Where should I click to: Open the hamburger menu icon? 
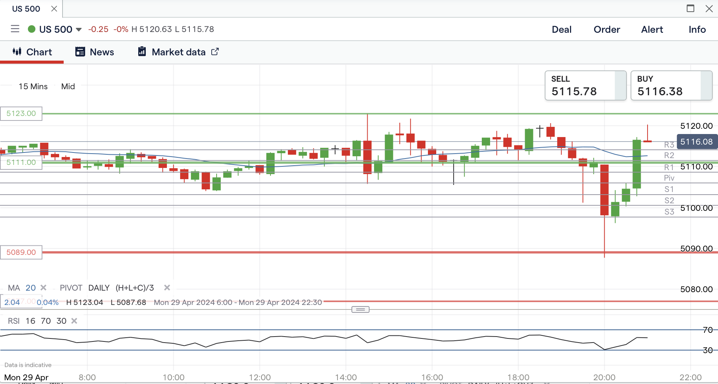(x=15, y=29)
